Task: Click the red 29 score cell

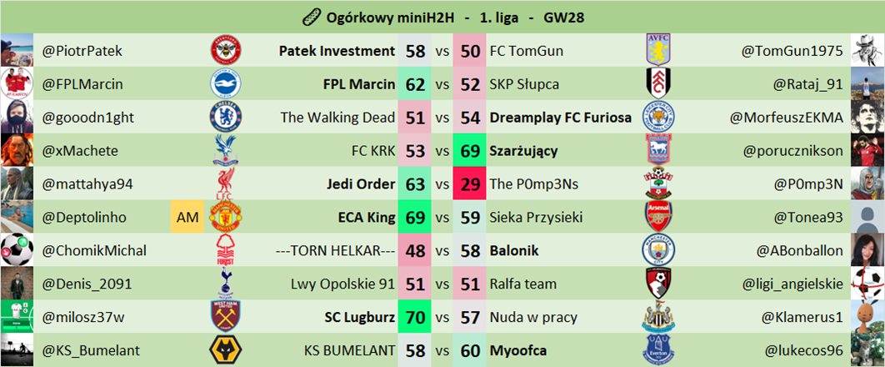Action: coord(469,184)
